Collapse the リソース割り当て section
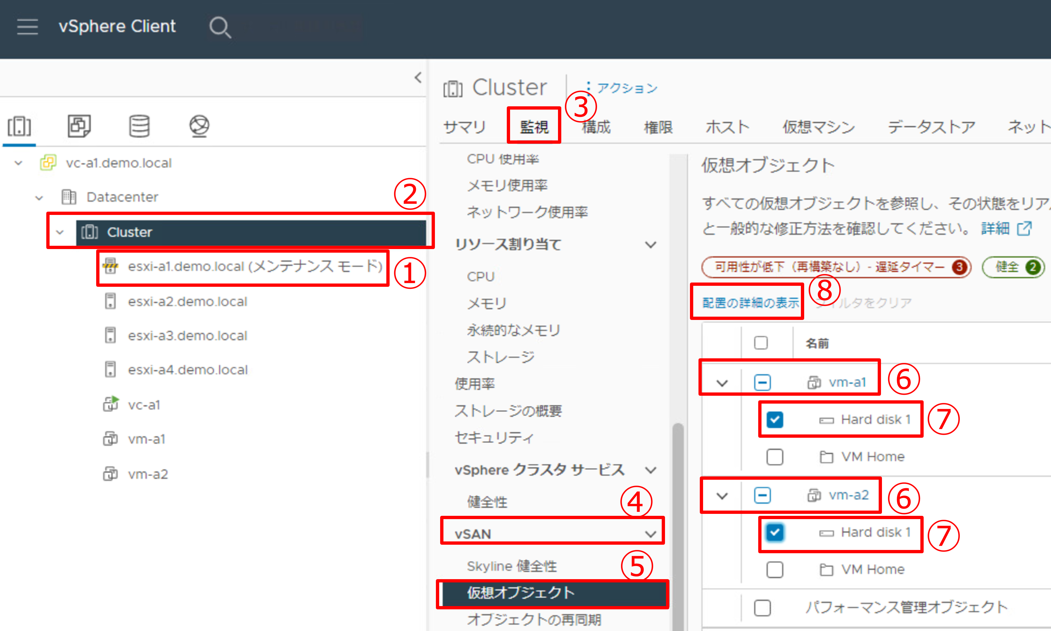Image resolution: width=1051 pixels, height=631 pixels. pyautogui.click(x=650, y=244)
